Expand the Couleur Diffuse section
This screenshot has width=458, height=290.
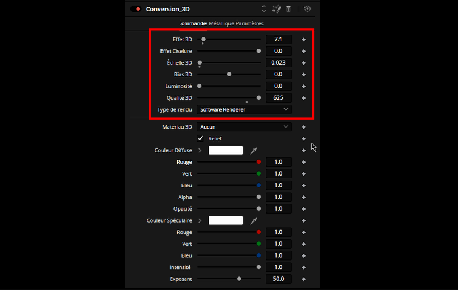[x=200, y=150]
